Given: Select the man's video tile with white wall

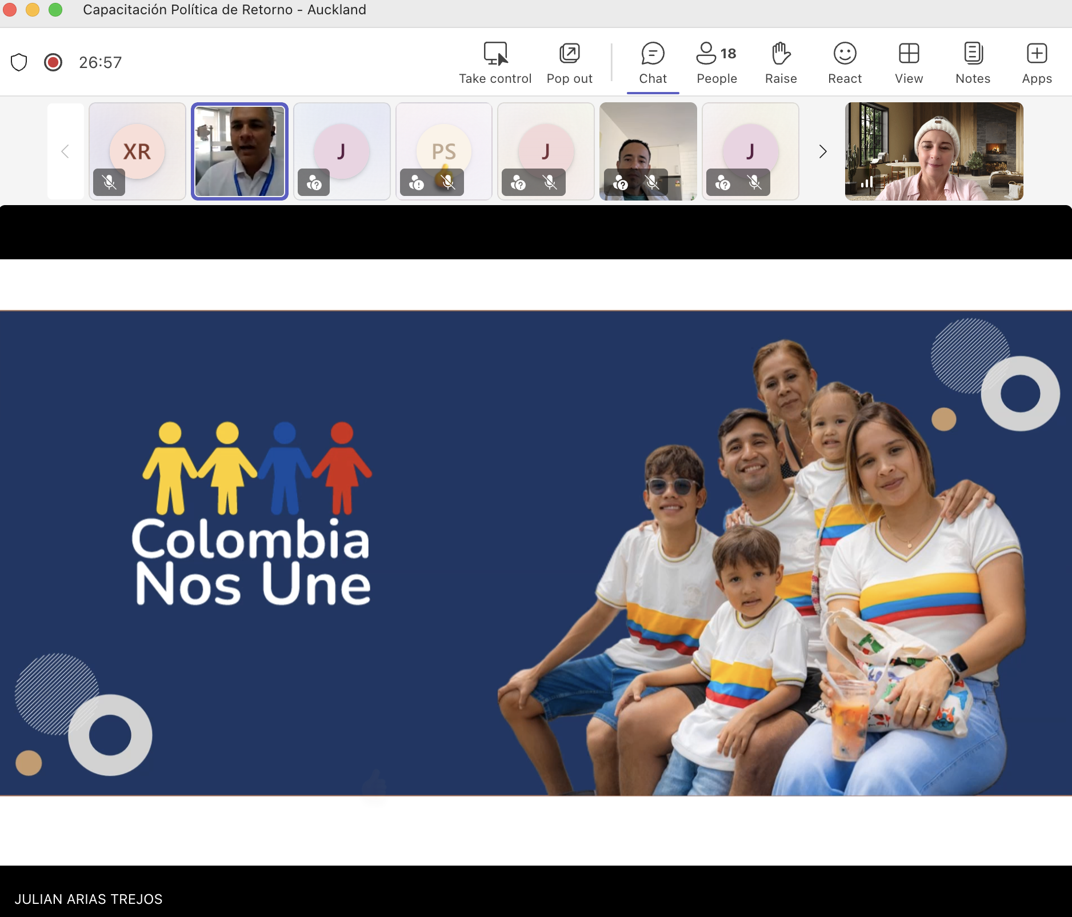Looking at the screenshot, I should click(648, 151).
